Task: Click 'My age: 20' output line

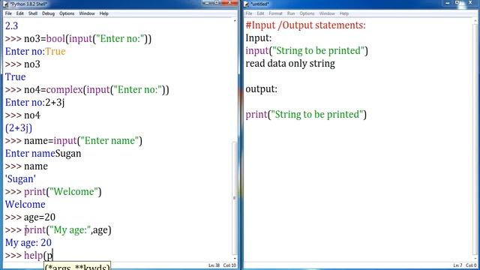Action: tap(28, 243)
